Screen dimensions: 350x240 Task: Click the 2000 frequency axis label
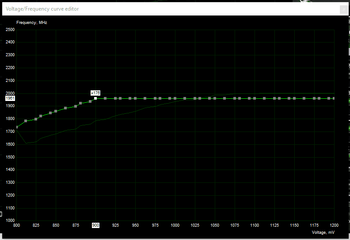[10, 93]
